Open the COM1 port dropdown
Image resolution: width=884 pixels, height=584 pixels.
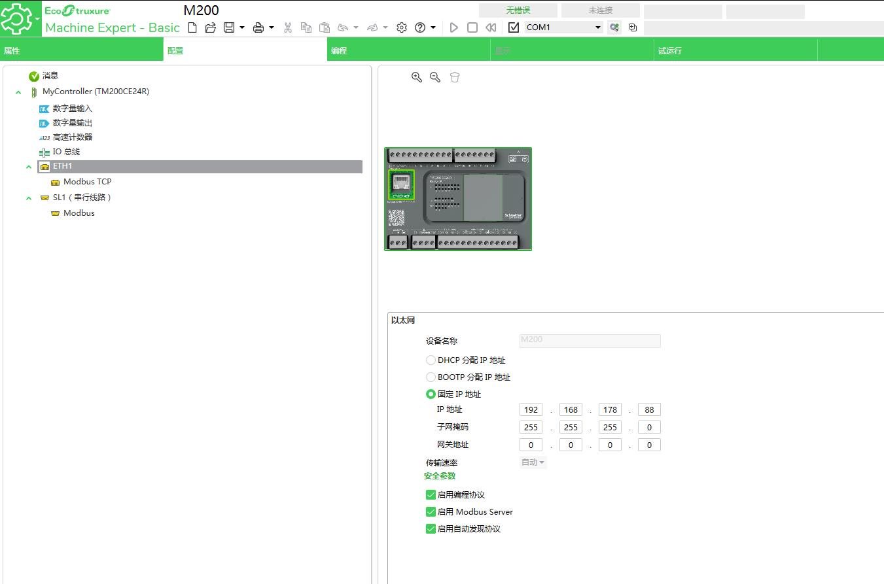pos(597,27)
